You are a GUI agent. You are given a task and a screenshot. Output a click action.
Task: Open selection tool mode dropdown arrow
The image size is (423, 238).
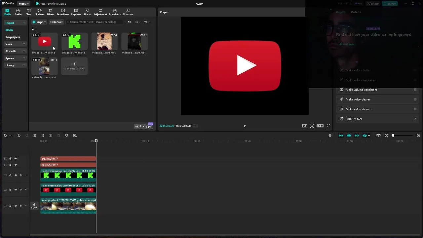pos(10,136)
